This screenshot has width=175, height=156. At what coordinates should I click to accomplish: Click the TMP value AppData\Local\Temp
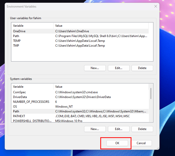click(80, 46)
